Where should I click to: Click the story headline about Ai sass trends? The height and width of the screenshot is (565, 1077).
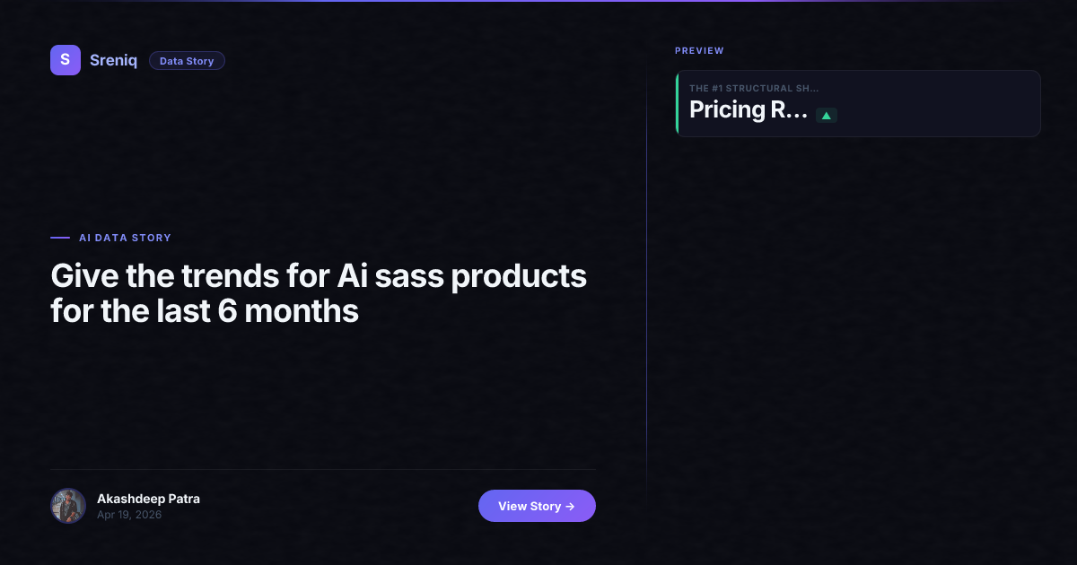[319, 293]
